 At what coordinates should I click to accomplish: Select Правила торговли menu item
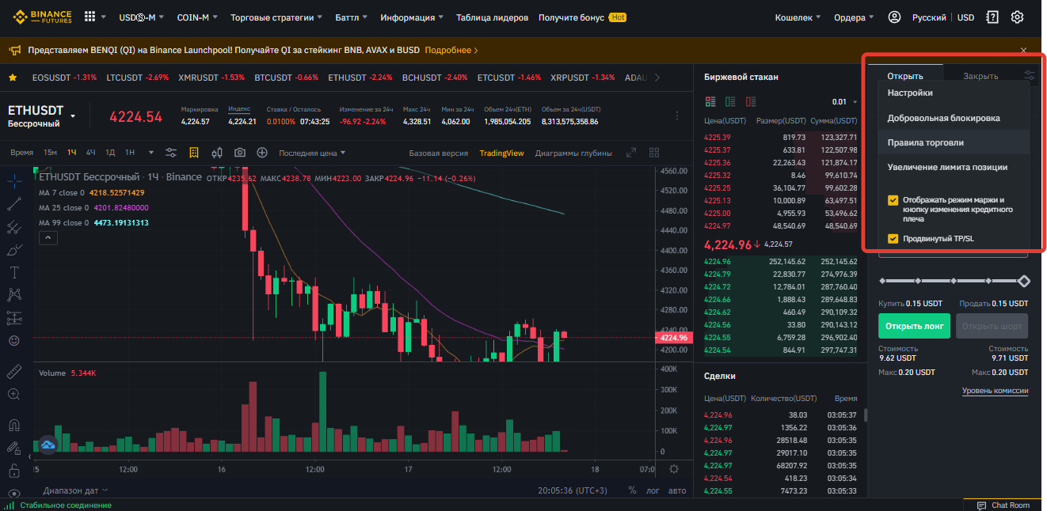coord(954,142)
